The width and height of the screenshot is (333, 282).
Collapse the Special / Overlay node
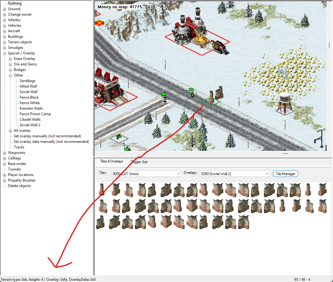coord(5,53)
